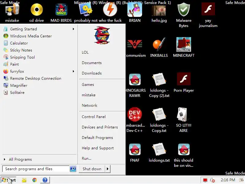
Task: Open LOL user folder link
Action: (85, 52)
